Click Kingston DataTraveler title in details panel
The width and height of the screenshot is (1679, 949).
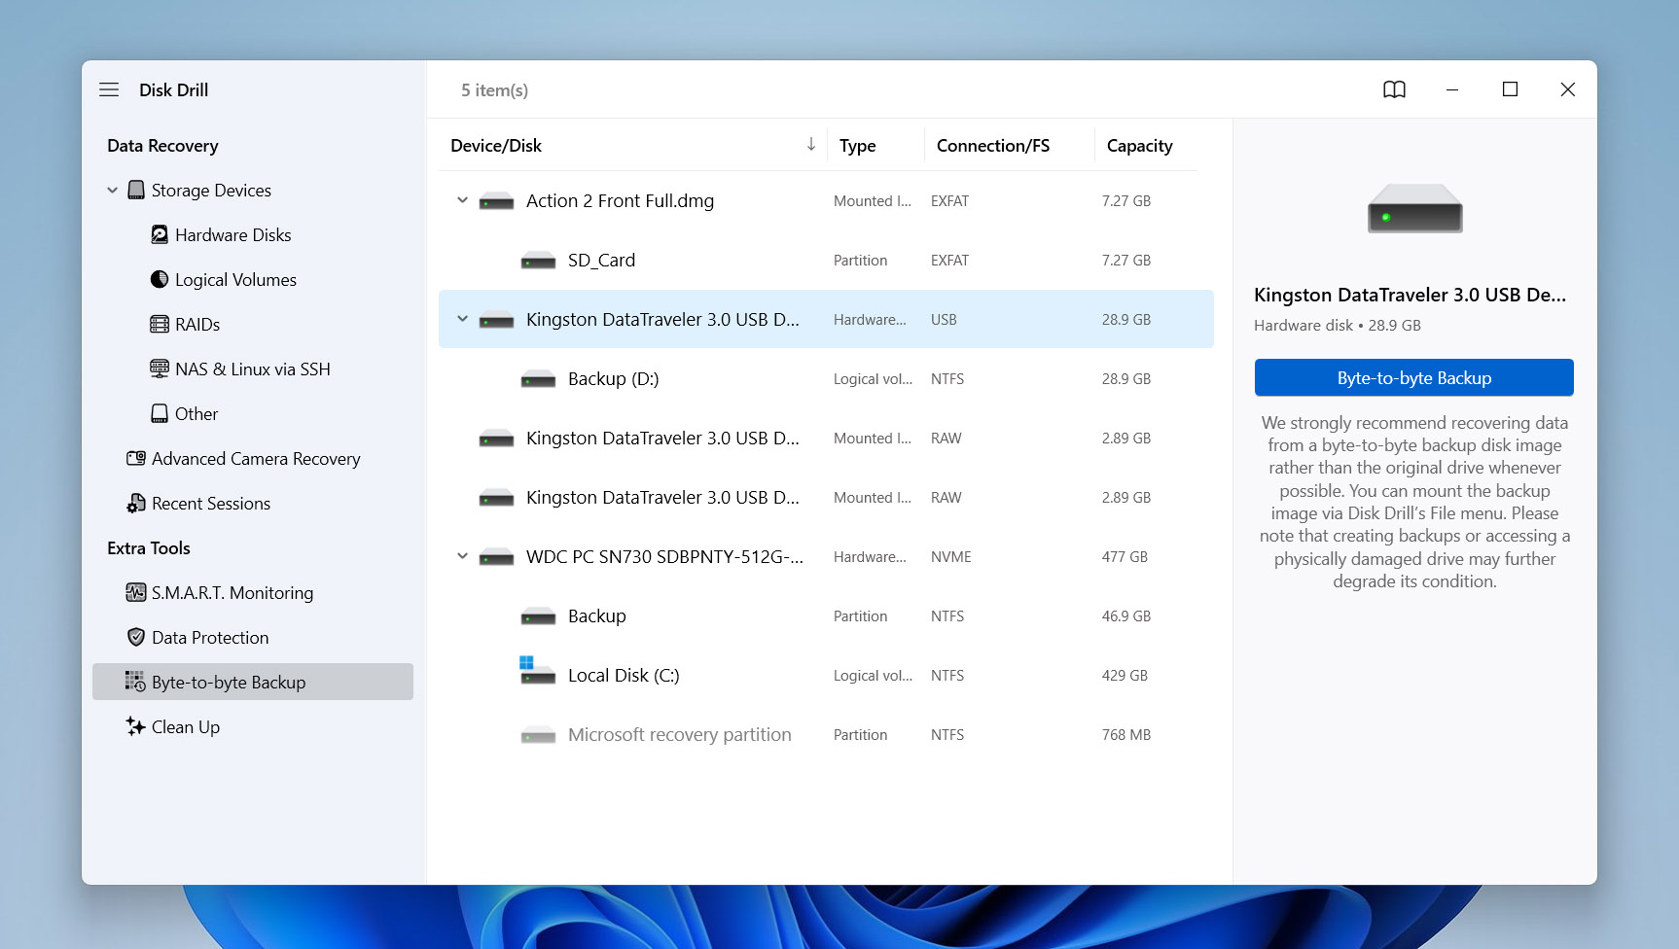[x=1410, y=295]
